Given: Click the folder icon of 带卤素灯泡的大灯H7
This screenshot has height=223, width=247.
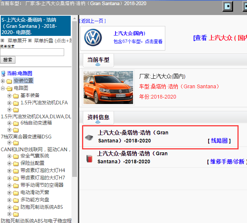Looking at the screenshot, I should click(x=16, y=178).
